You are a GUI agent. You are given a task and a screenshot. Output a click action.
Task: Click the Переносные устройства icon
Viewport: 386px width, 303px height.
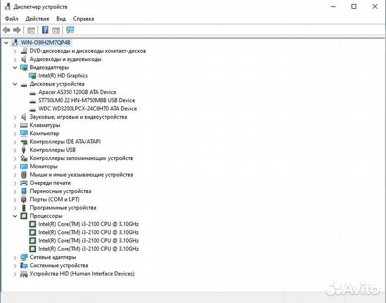point(24,191)
